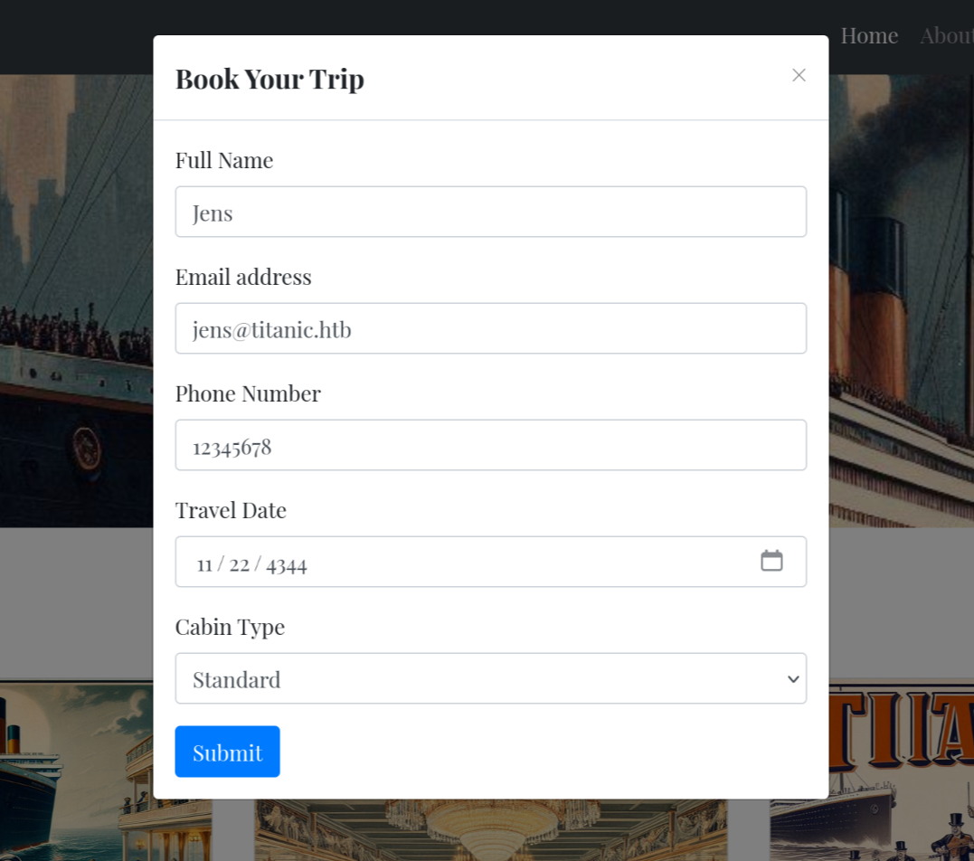
Task: Select the day segment showing 22
Action: (239, 564)
